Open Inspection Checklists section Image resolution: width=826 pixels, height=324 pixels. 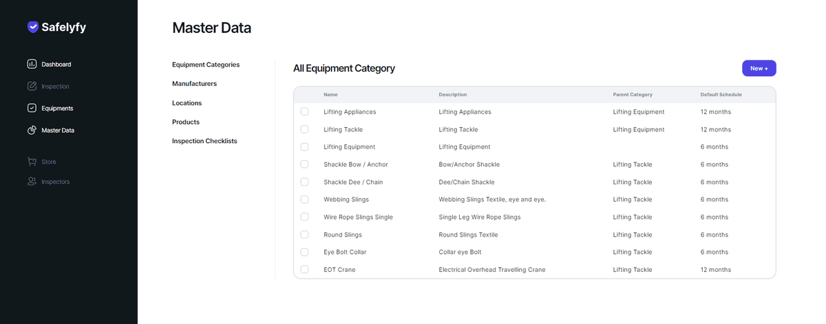(204, 141)
